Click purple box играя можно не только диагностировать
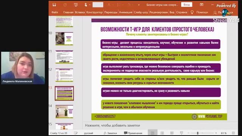 click(x=161, y=92)
